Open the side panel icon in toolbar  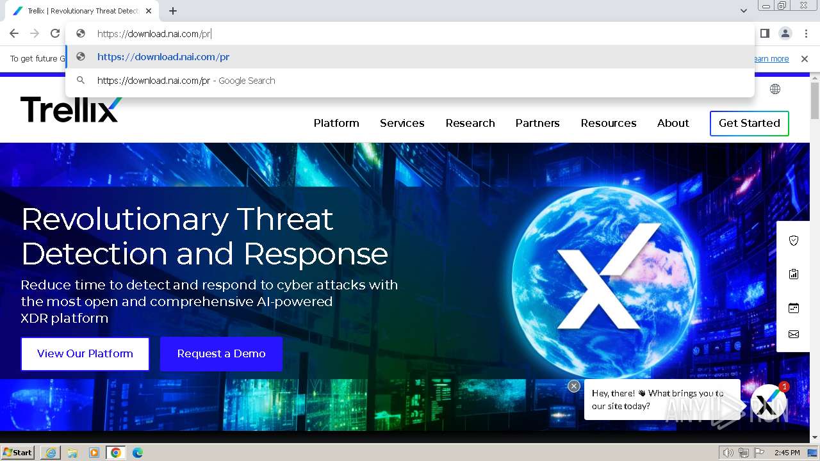pyautogui.click(x=765, y=33)
